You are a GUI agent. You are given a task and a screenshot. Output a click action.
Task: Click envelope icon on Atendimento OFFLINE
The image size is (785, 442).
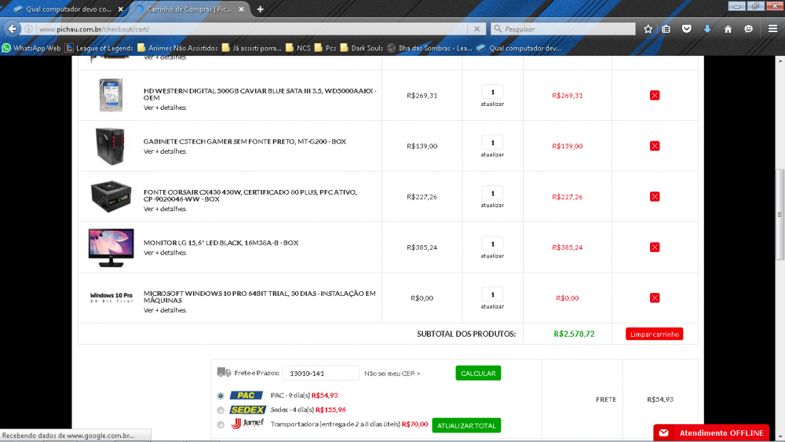[x=663, y=433]
